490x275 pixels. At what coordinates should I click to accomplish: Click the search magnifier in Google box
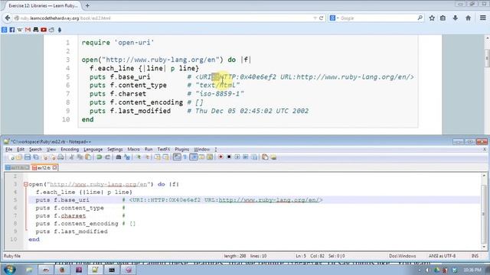point(420,18)
